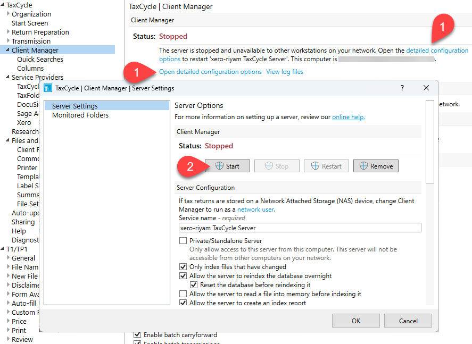The image size is (472, 344).
Task: Collapse the T1/TP1 tree node
Action: tap(3, 249)
